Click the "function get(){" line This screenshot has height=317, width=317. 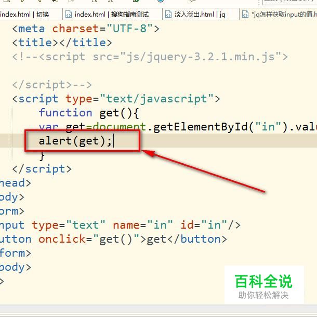click(x=89, y=113)
